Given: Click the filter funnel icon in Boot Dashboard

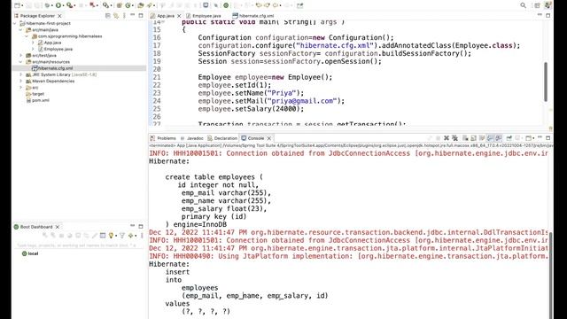Looking at the screenshot, I should click(122, 236).
